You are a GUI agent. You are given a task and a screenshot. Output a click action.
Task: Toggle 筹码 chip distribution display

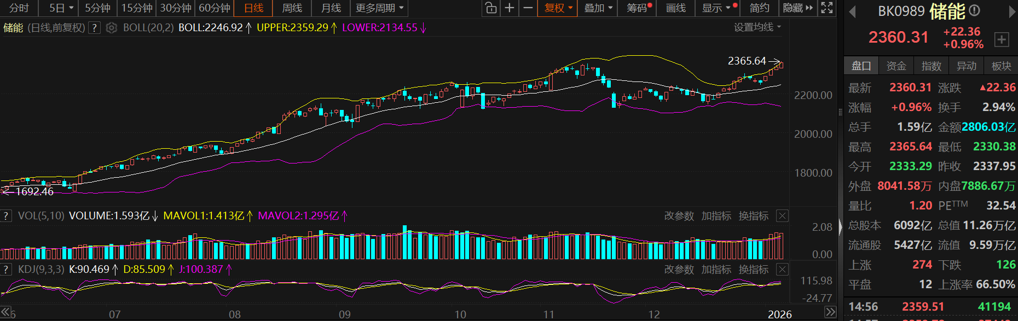pyautogui.click(x=639, y=8)
